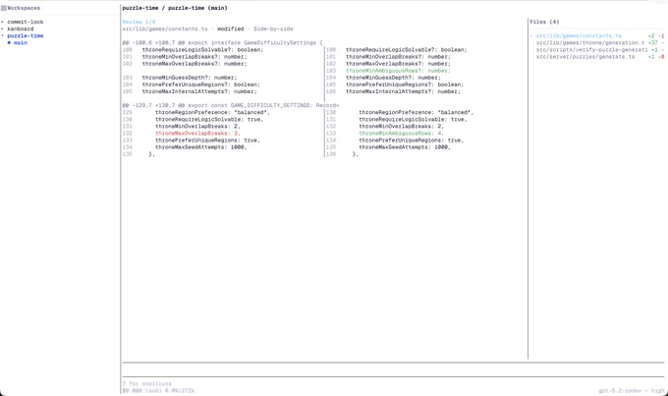
Task: Click added line throneMinAmbiguousRows?: number;
Action: coord(398,71)
